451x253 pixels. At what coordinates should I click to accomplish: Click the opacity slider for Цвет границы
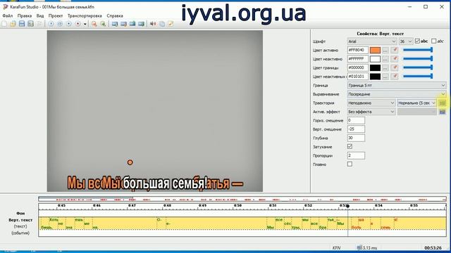pyautogui.click(x=418, y=67)
